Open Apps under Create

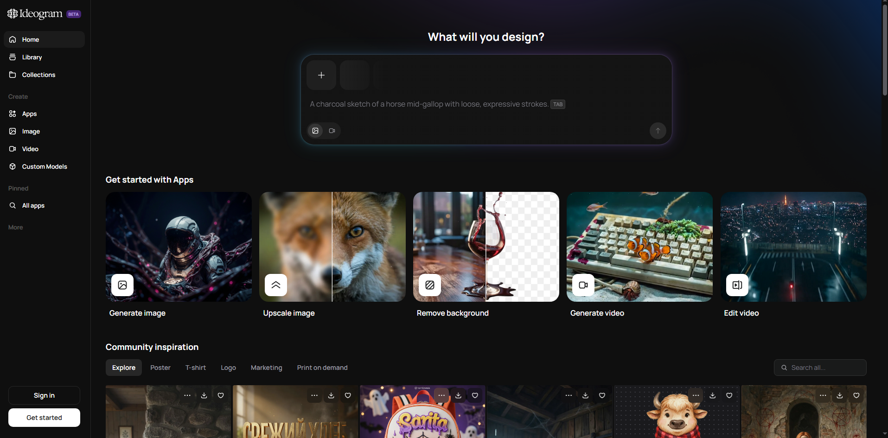44,114
